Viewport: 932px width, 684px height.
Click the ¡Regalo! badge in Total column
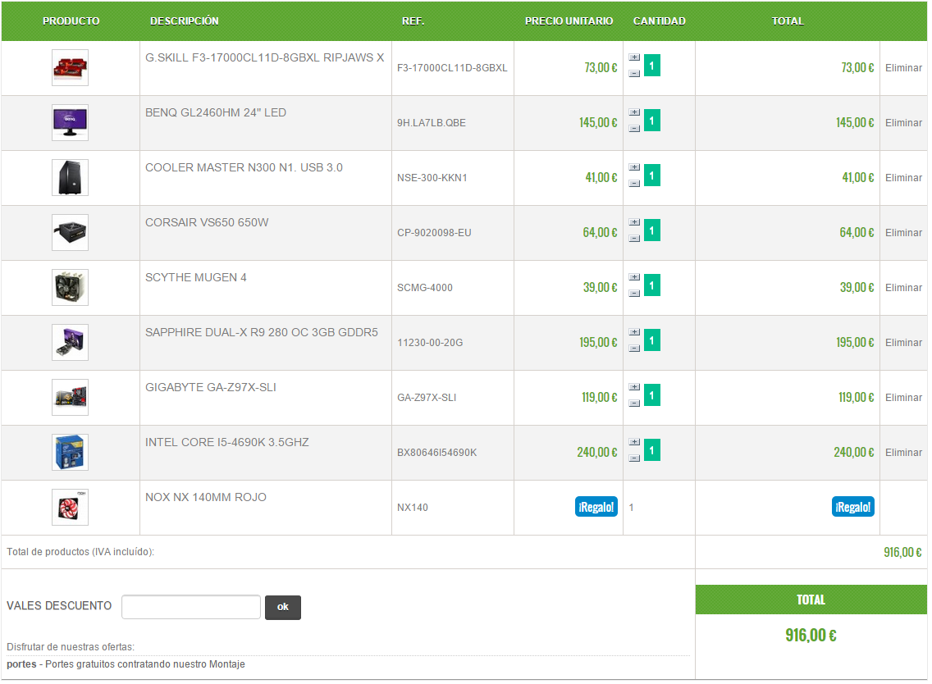coord(853,507)
